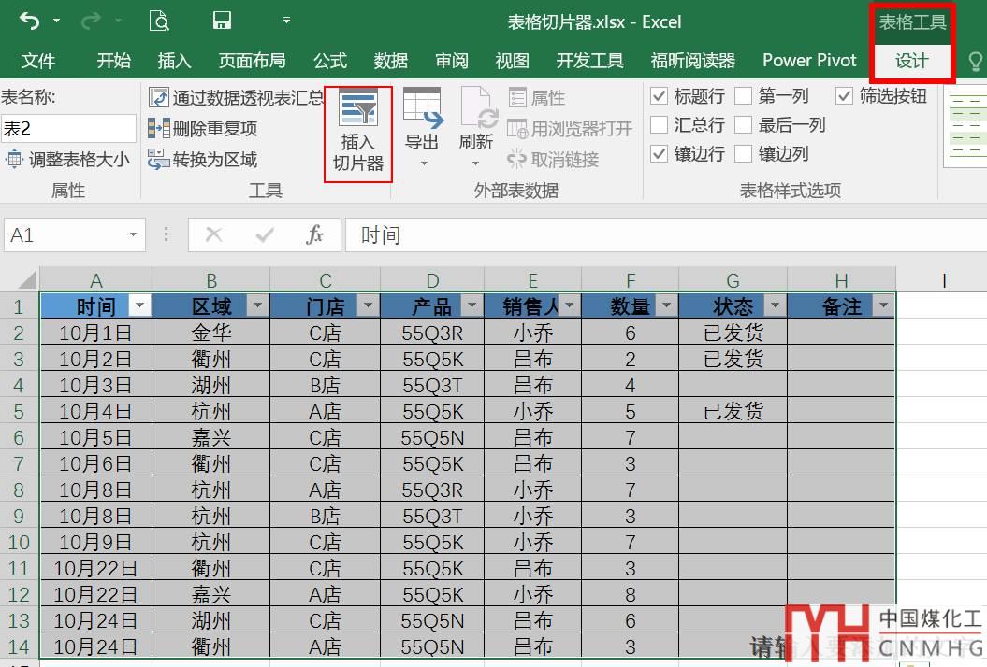Click Remove Duplicates (删除重复项)
This screenshot has height=667, width=987.
[203, 129]
